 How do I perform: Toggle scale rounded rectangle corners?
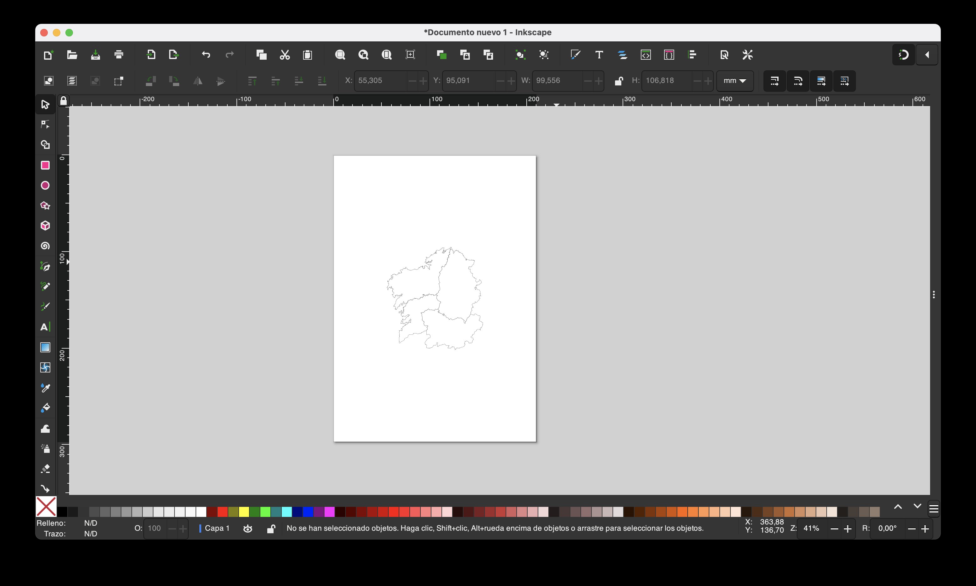point(798,81)
